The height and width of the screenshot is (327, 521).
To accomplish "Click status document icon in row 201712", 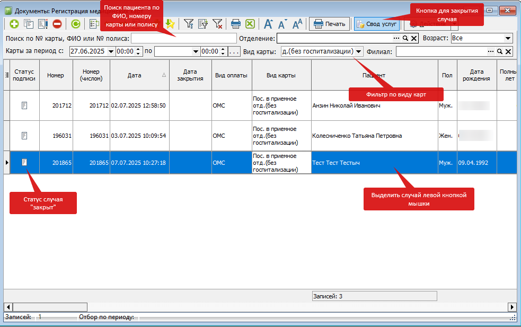I will click(24, 105).
